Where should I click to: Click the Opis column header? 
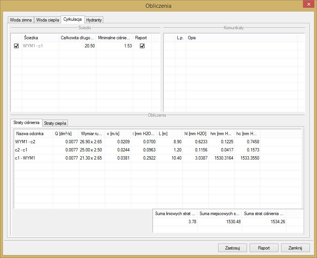[x=241, y=38]
